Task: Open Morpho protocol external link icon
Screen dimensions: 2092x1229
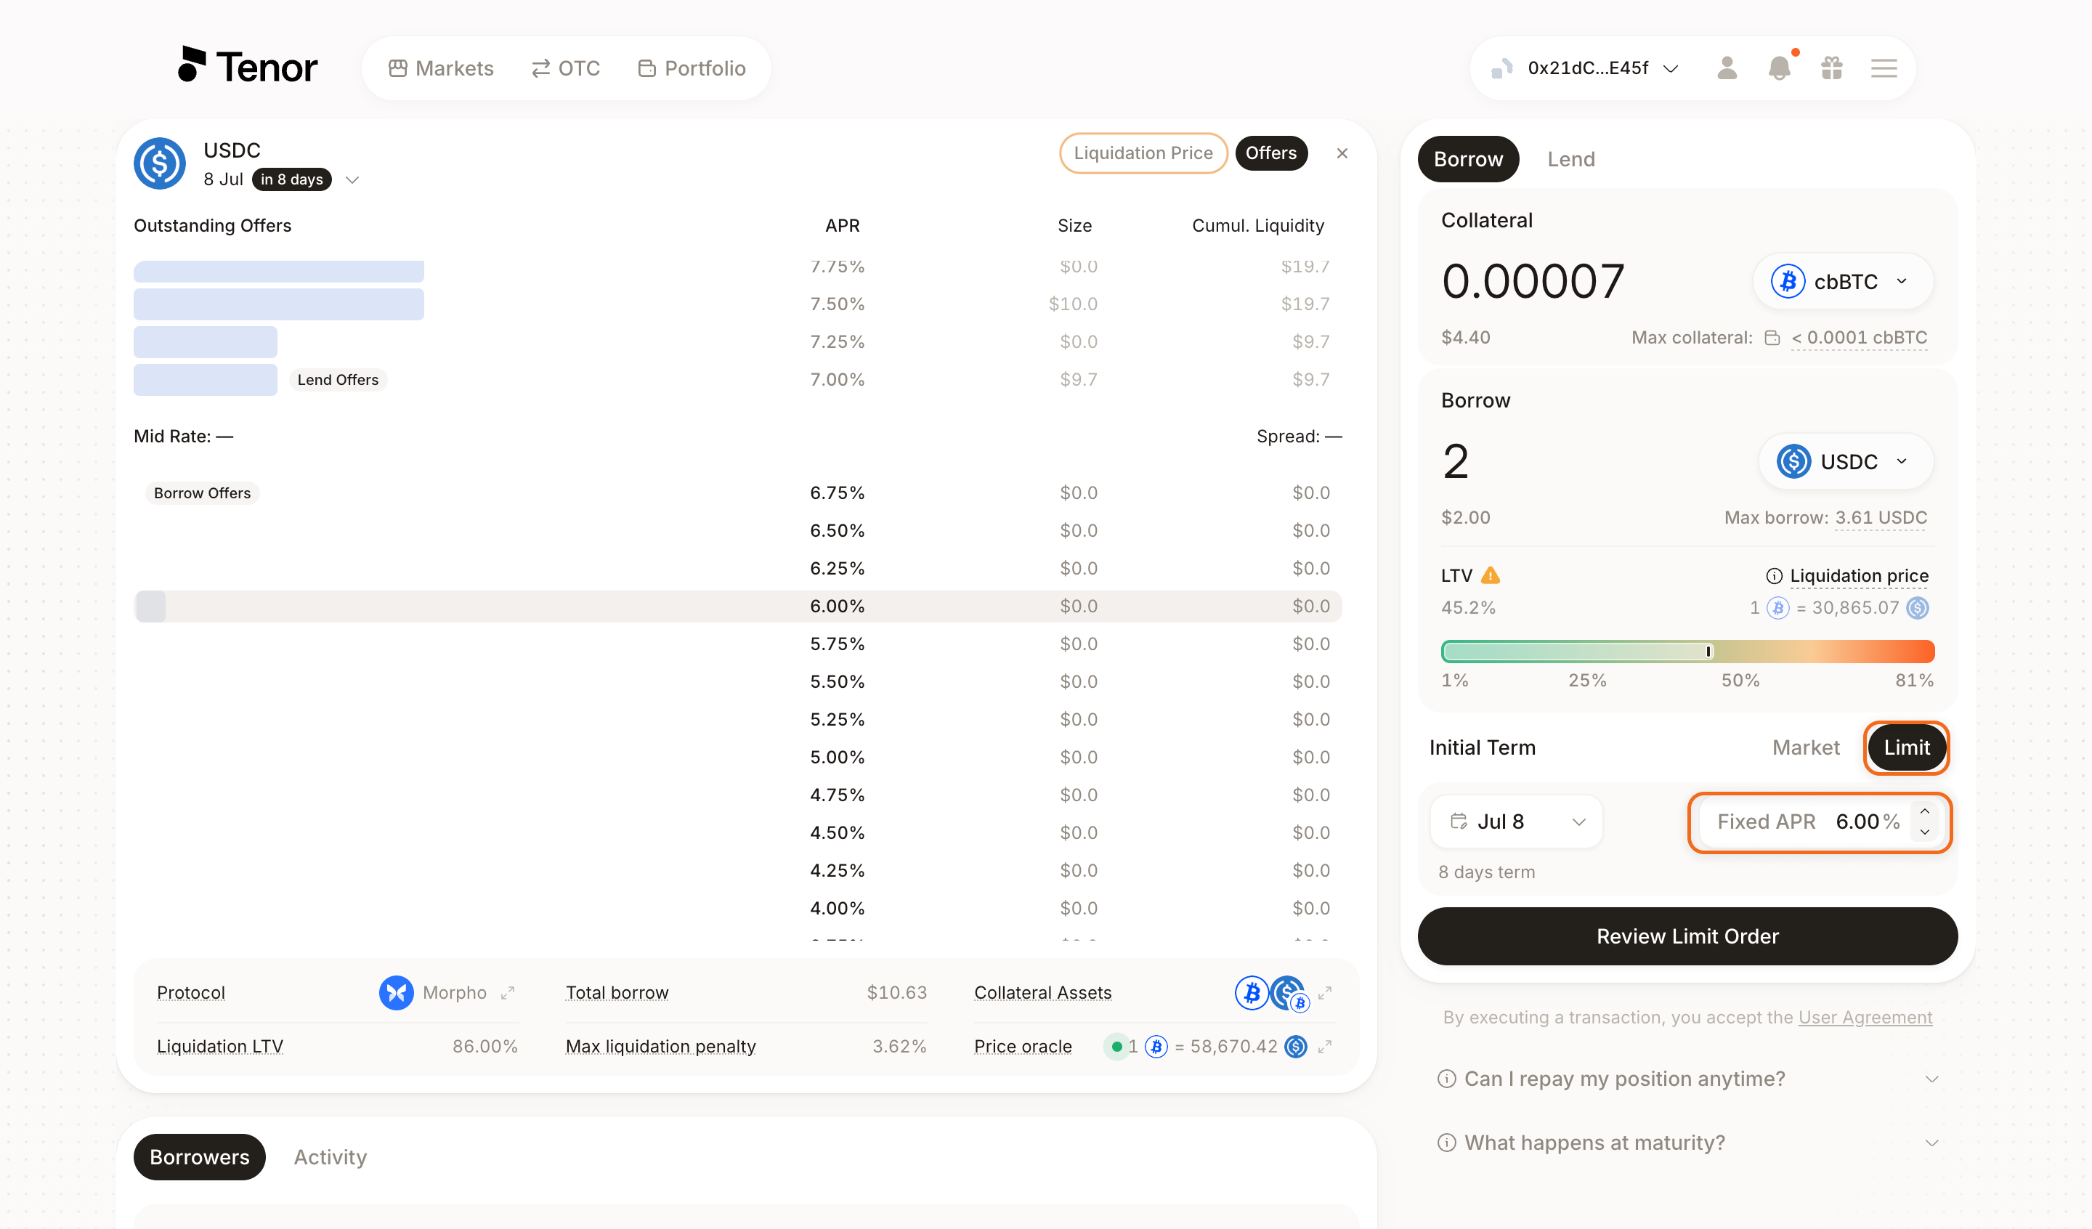Action: tap(507, 992)
